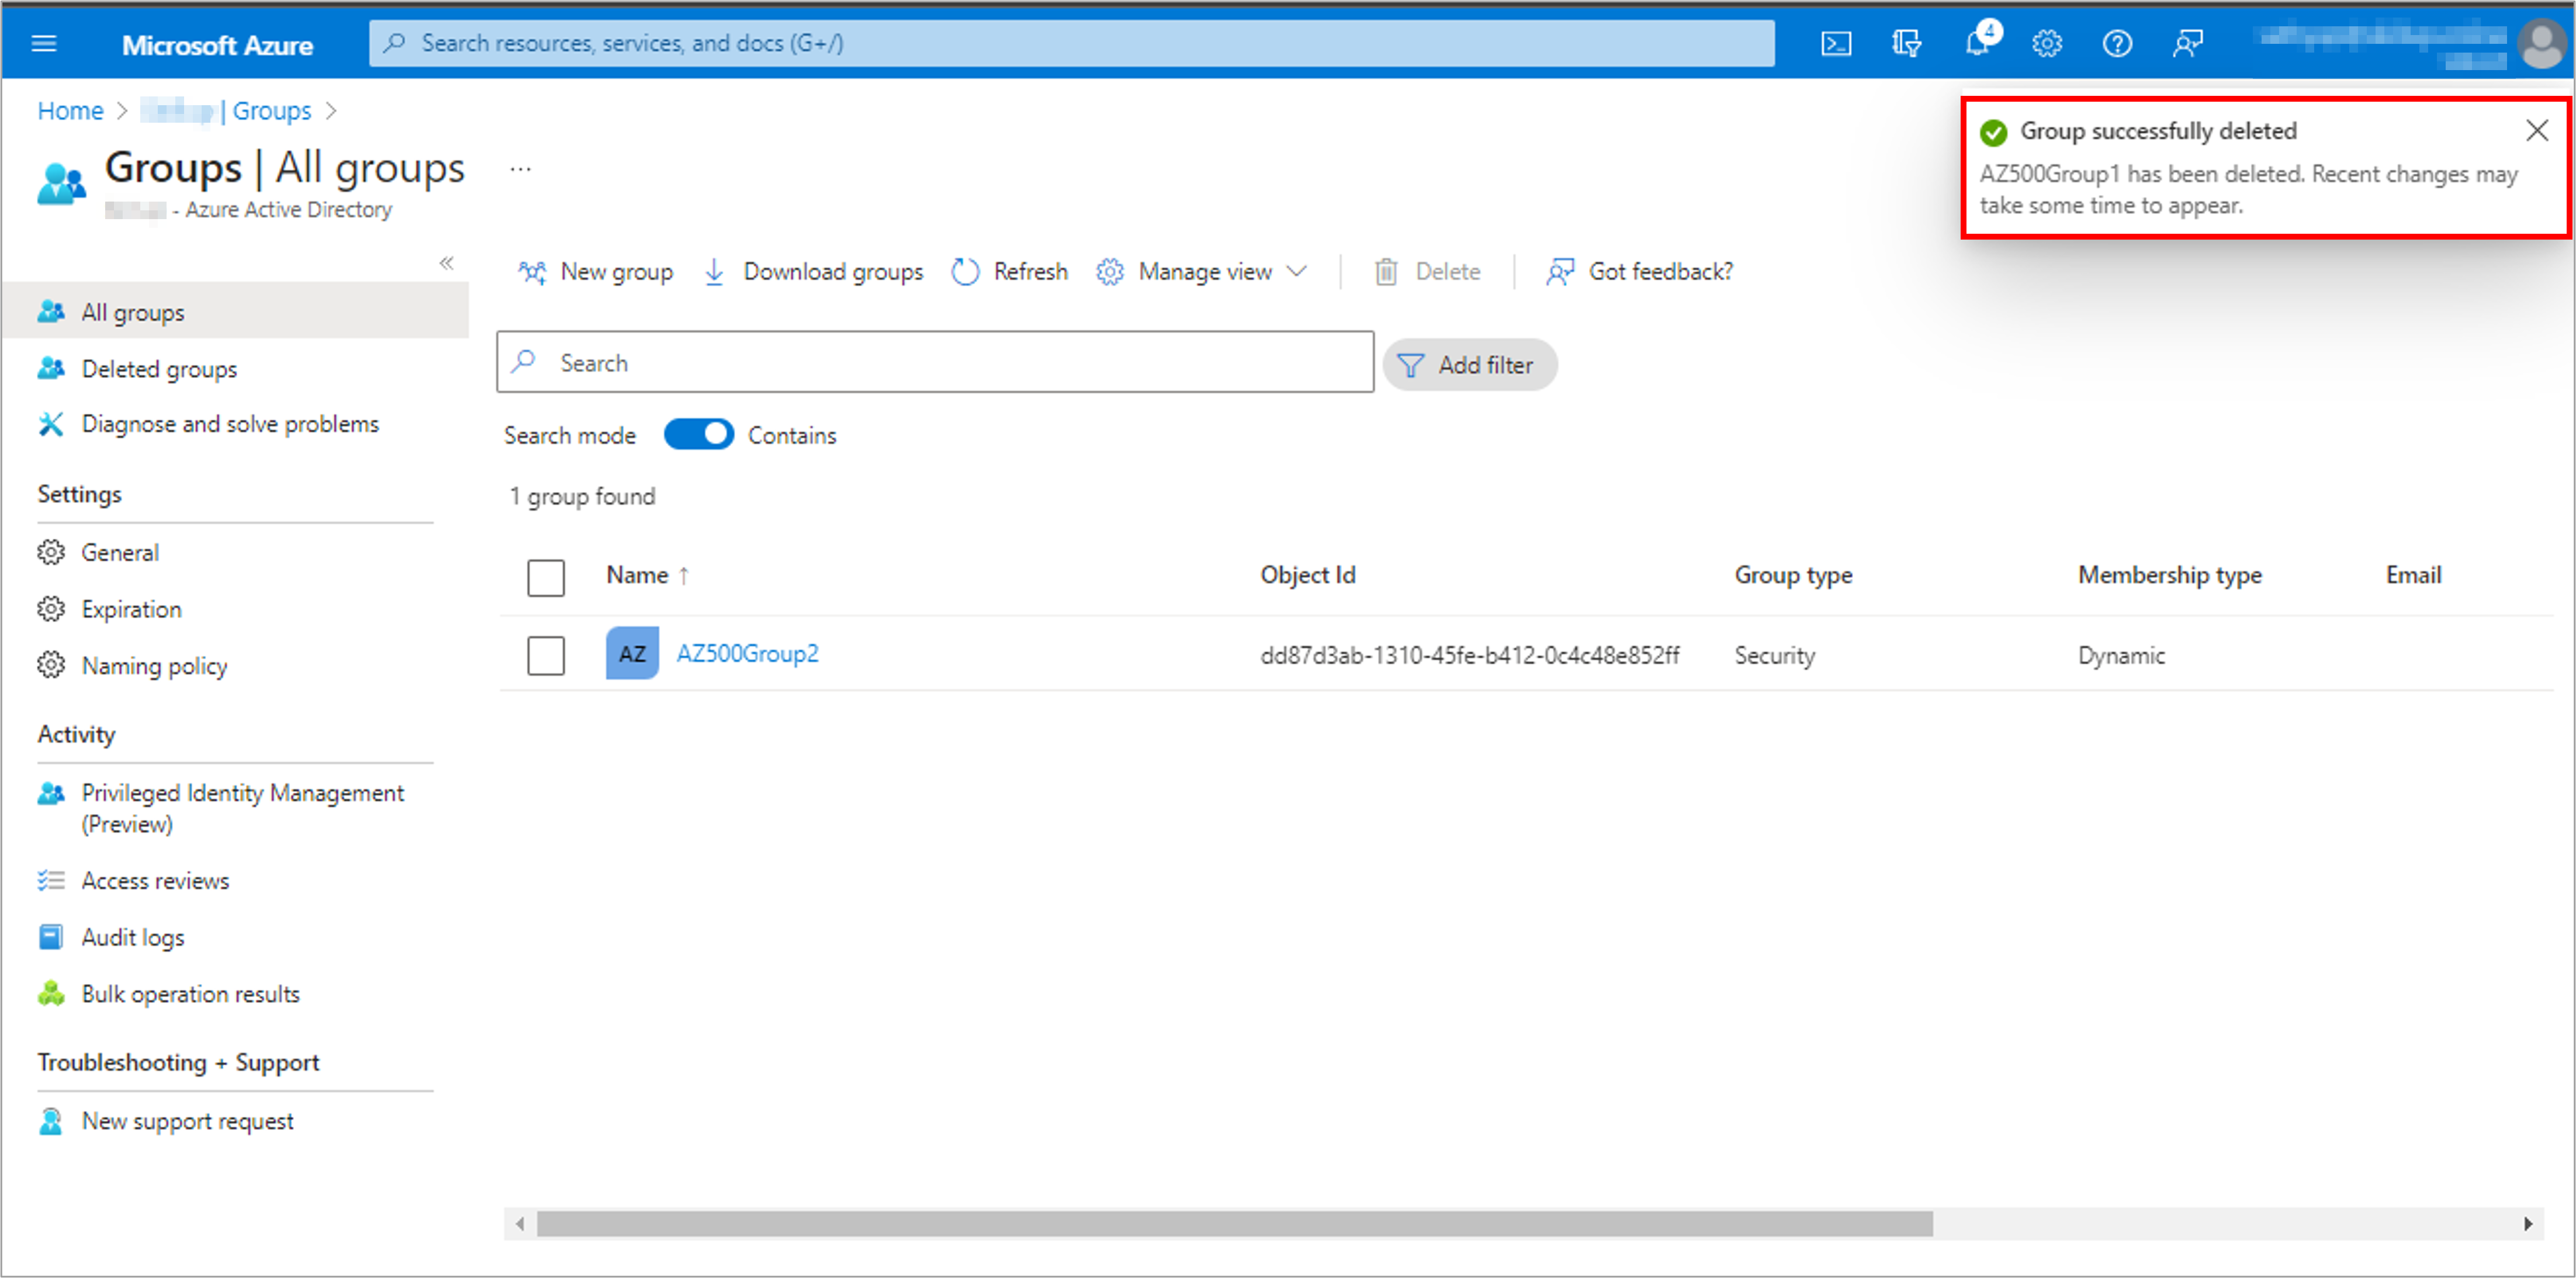Viewport: 2576px width, 1278px height.
Task: Click the object ID dd87d3ab-1310-45fe-b412-0c4c48e852ff
Action: pos(1469,655)
